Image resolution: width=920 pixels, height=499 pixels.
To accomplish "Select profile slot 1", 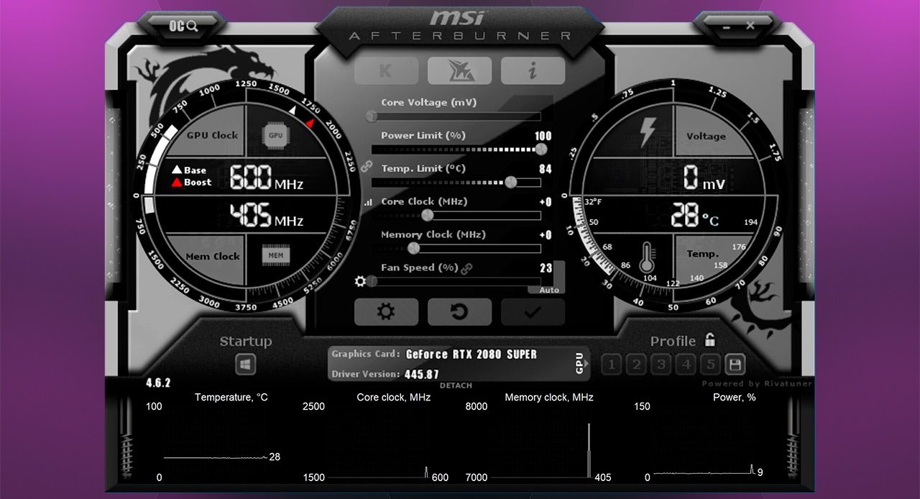I will [611, 365].
